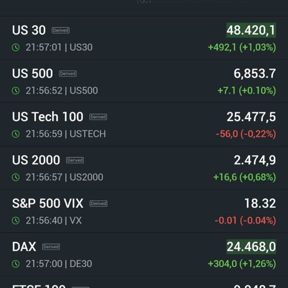
Task: Click the clock icon under US 2000
Action: tap(16, 177)
